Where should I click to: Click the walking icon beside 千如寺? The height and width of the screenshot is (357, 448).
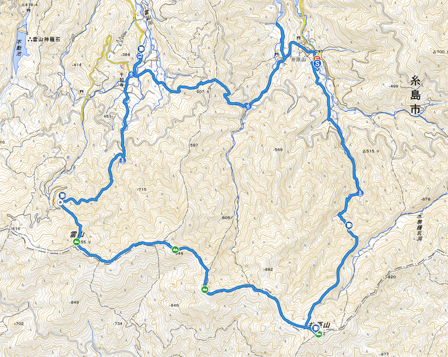pos(132,75)
